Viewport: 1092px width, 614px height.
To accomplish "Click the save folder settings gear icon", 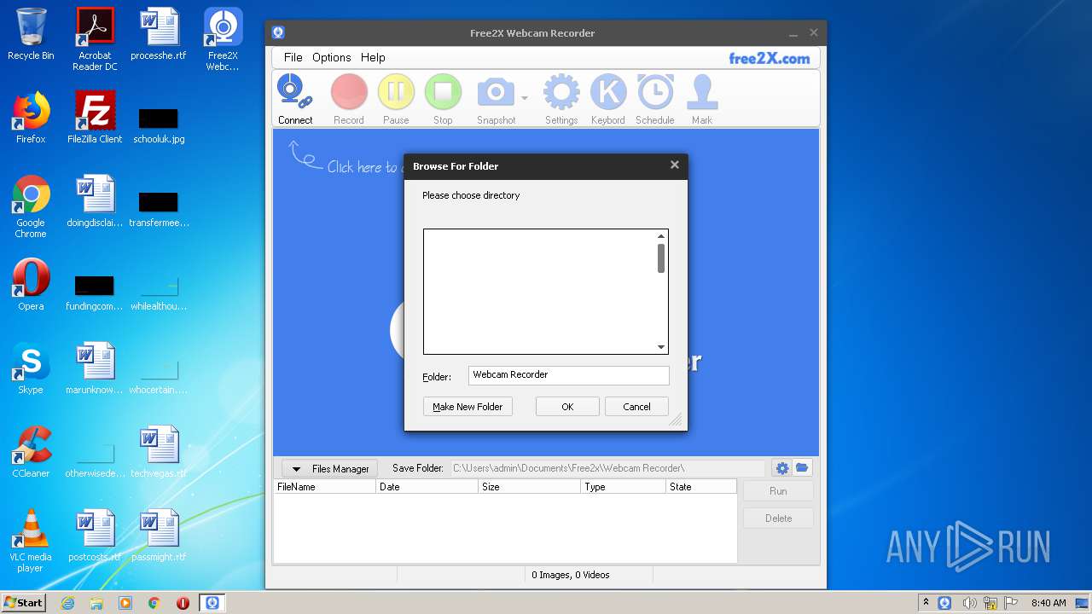I will tap(781, 468).
